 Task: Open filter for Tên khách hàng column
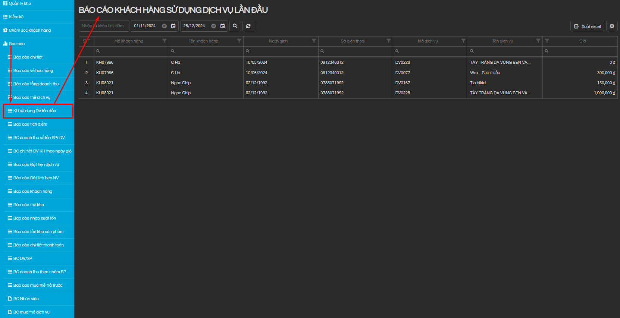[239, 41]
